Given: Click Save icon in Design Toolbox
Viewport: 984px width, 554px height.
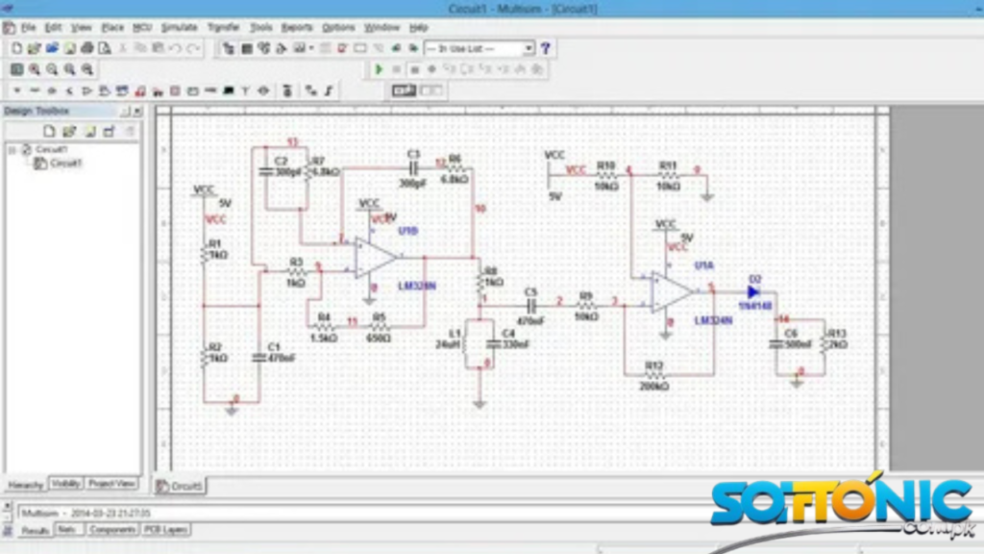Looking at the screenshot, I should [89, 131].
